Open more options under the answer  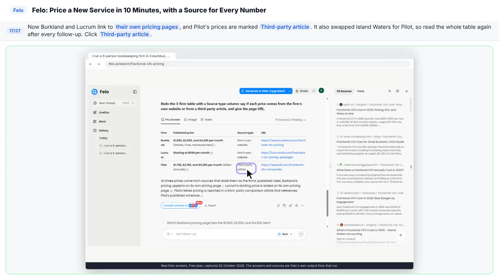point(303,205)
